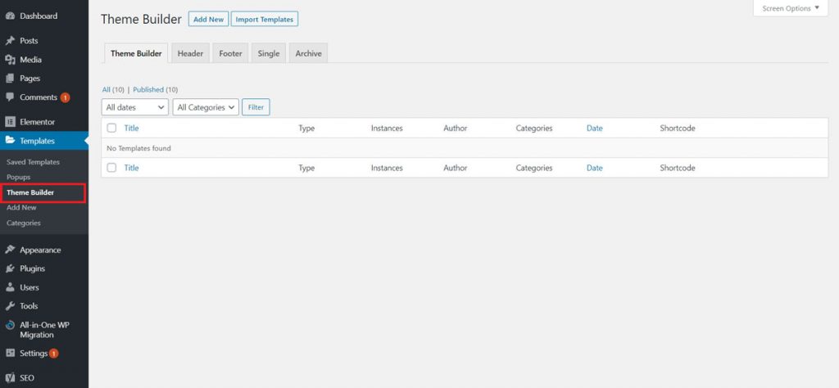Screen dimensions: 839x388
Task: Click the Users person icon
Action: (10, 287)
